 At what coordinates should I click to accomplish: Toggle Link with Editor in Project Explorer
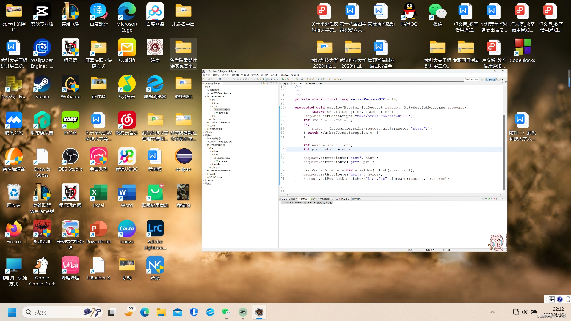pyautogui.click(x=264, y=83)
